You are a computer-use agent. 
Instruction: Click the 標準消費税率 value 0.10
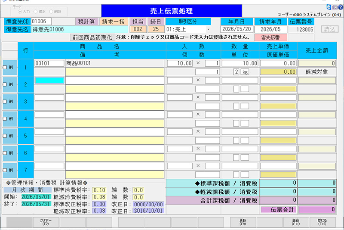pos(99,190)
